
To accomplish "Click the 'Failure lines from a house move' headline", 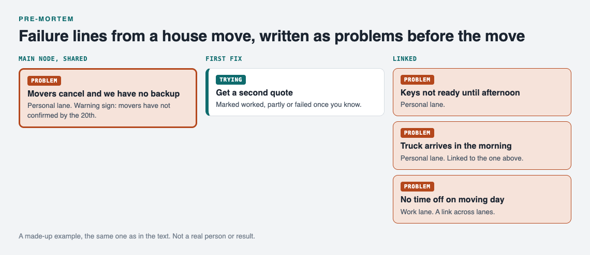I will (x=272, y=36).
